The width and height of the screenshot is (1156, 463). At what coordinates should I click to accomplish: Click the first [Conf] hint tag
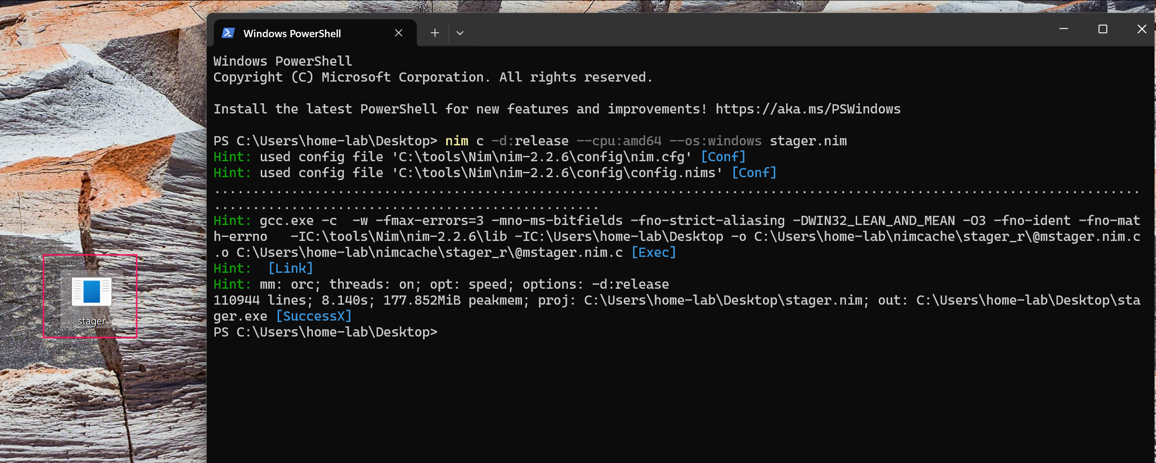[x=723, y=157]
